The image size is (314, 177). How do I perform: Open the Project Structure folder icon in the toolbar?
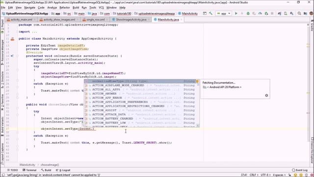(x=305, y=13)
